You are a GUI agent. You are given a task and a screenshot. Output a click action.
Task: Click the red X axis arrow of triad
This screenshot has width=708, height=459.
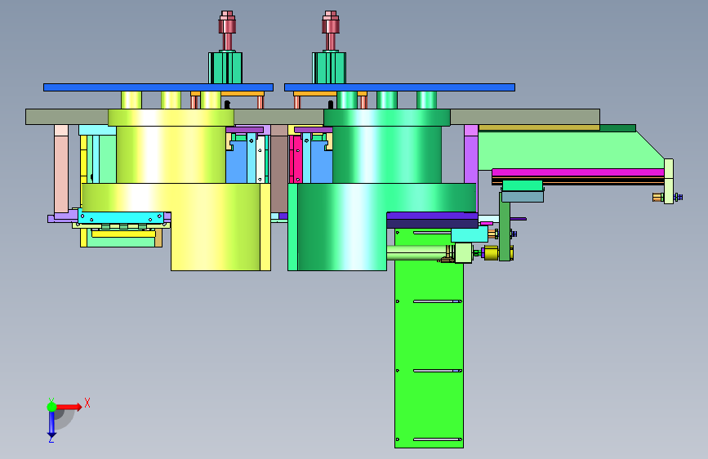click(69, 407)
